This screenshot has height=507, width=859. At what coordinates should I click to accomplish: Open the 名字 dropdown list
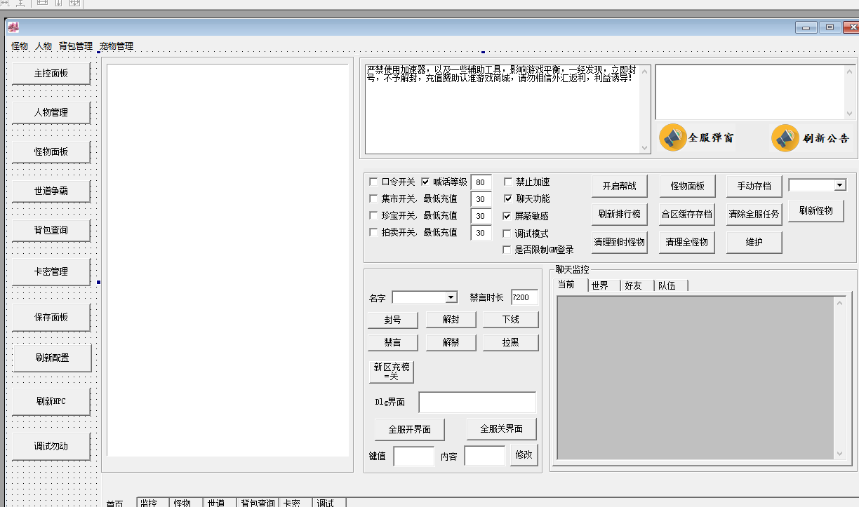[x=451, y=297]
